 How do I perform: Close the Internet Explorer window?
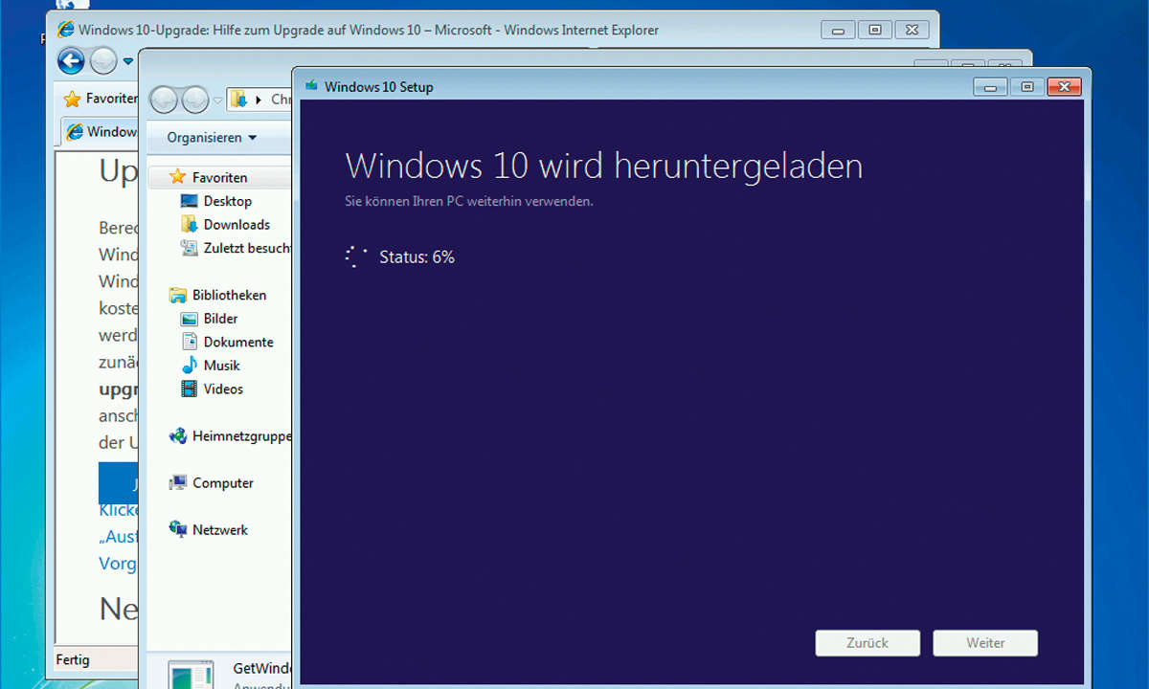click(x=911, y=31)
